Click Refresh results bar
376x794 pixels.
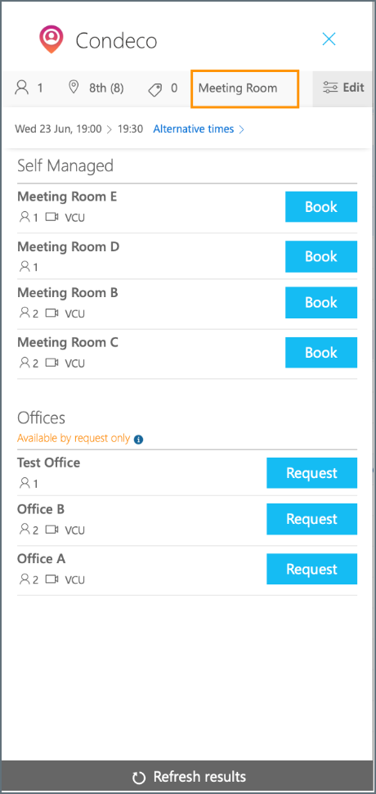[188, 777]
